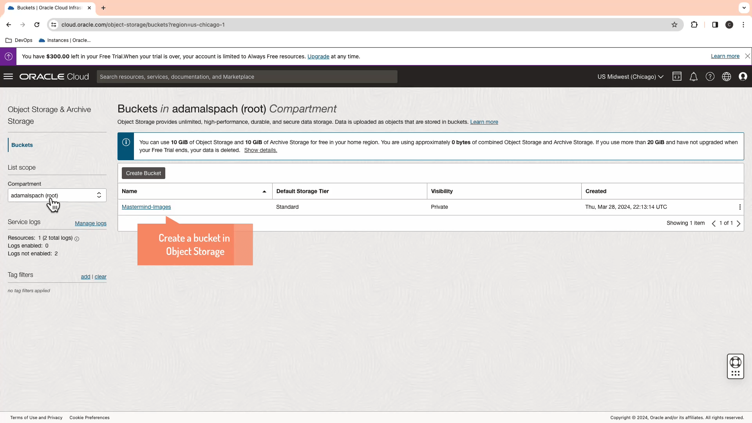This screenshot has width=752, height=423.
Task: Bookmark this page with the star icon
Action: pyautogui.click(x=674, y=24)
